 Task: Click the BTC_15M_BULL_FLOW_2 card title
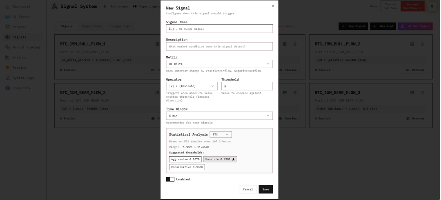(338, 44)
